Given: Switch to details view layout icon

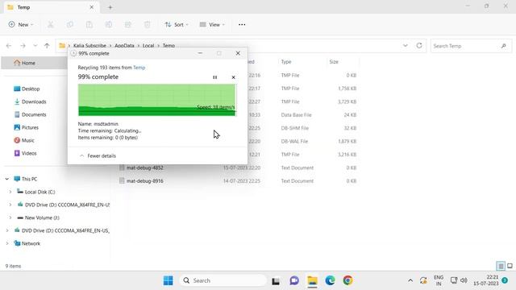Looking at the screenshot, I should click(501, 266).
